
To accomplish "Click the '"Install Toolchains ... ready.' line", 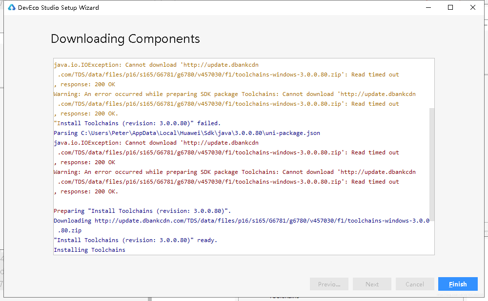I will [x=135, y=240].
